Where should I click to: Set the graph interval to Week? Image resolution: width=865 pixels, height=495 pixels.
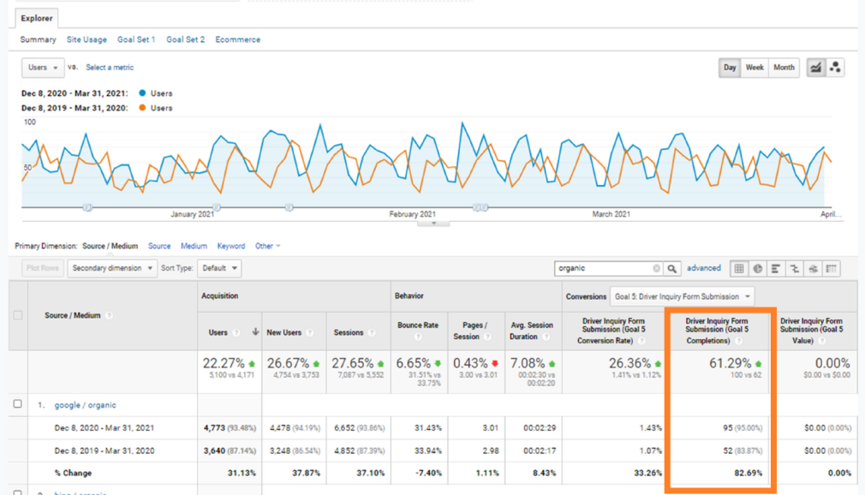[755, 68]
